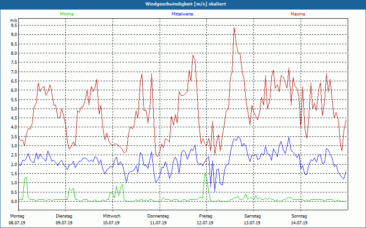Click the 6,0 y-axis value
Image resolution: width=366 pixels, height=228 pixels.
coord(14,90)
